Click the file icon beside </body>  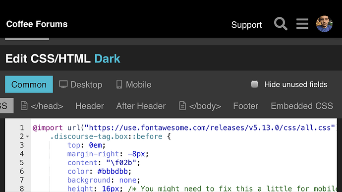pyautogui.click(x=182, y=106)
